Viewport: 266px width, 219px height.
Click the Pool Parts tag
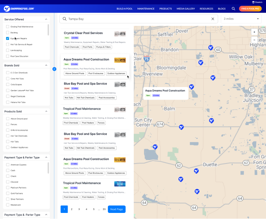pyautogui.click(x=87, y=47)
